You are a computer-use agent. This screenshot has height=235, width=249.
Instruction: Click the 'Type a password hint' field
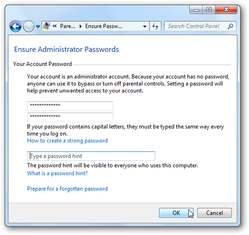tap(91, 156)
